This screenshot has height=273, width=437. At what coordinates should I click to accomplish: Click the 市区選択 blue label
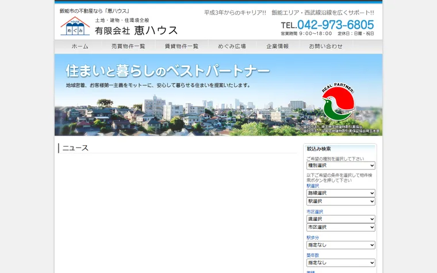tap(315, 212)
